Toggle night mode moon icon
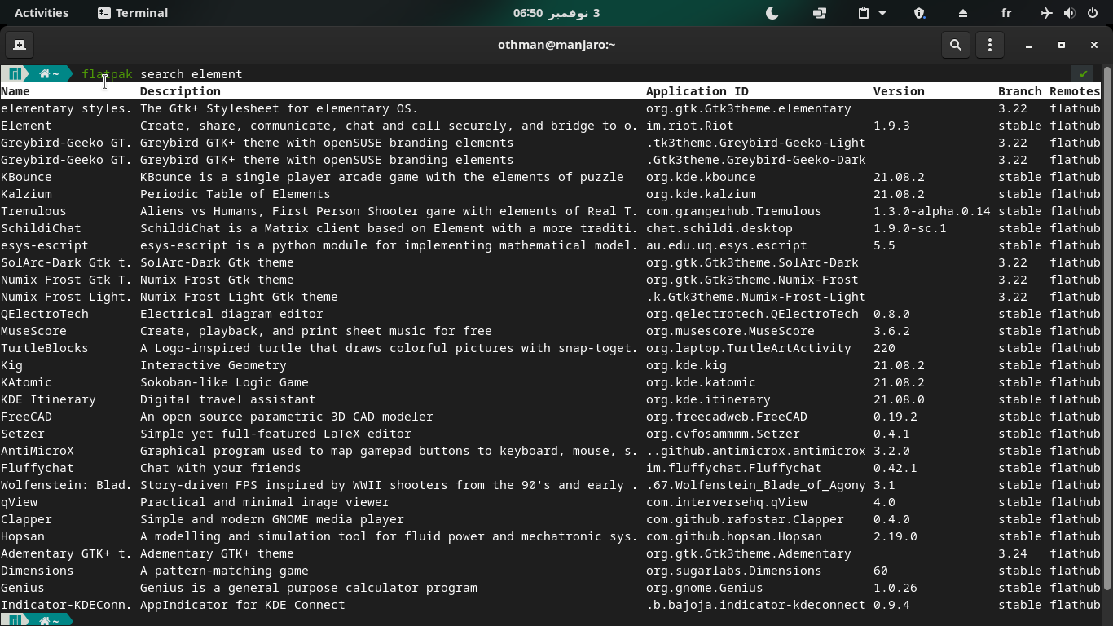Screen dimensions: 1113x626 [772, 13]
